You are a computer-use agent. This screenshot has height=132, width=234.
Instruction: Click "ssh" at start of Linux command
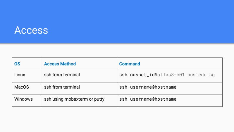(x=123, y=75)
